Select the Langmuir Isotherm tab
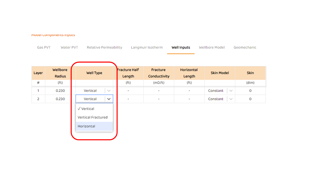This screenshot has height=181, width=323. click(147, 48)
